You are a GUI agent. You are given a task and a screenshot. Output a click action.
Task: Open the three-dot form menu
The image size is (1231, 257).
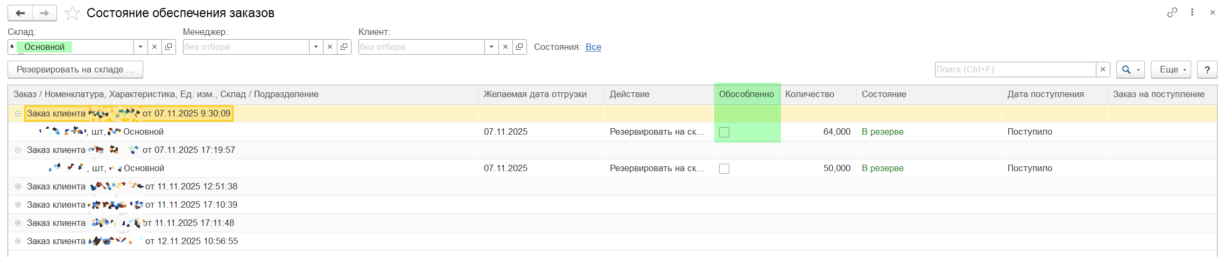click(1192, 12)
